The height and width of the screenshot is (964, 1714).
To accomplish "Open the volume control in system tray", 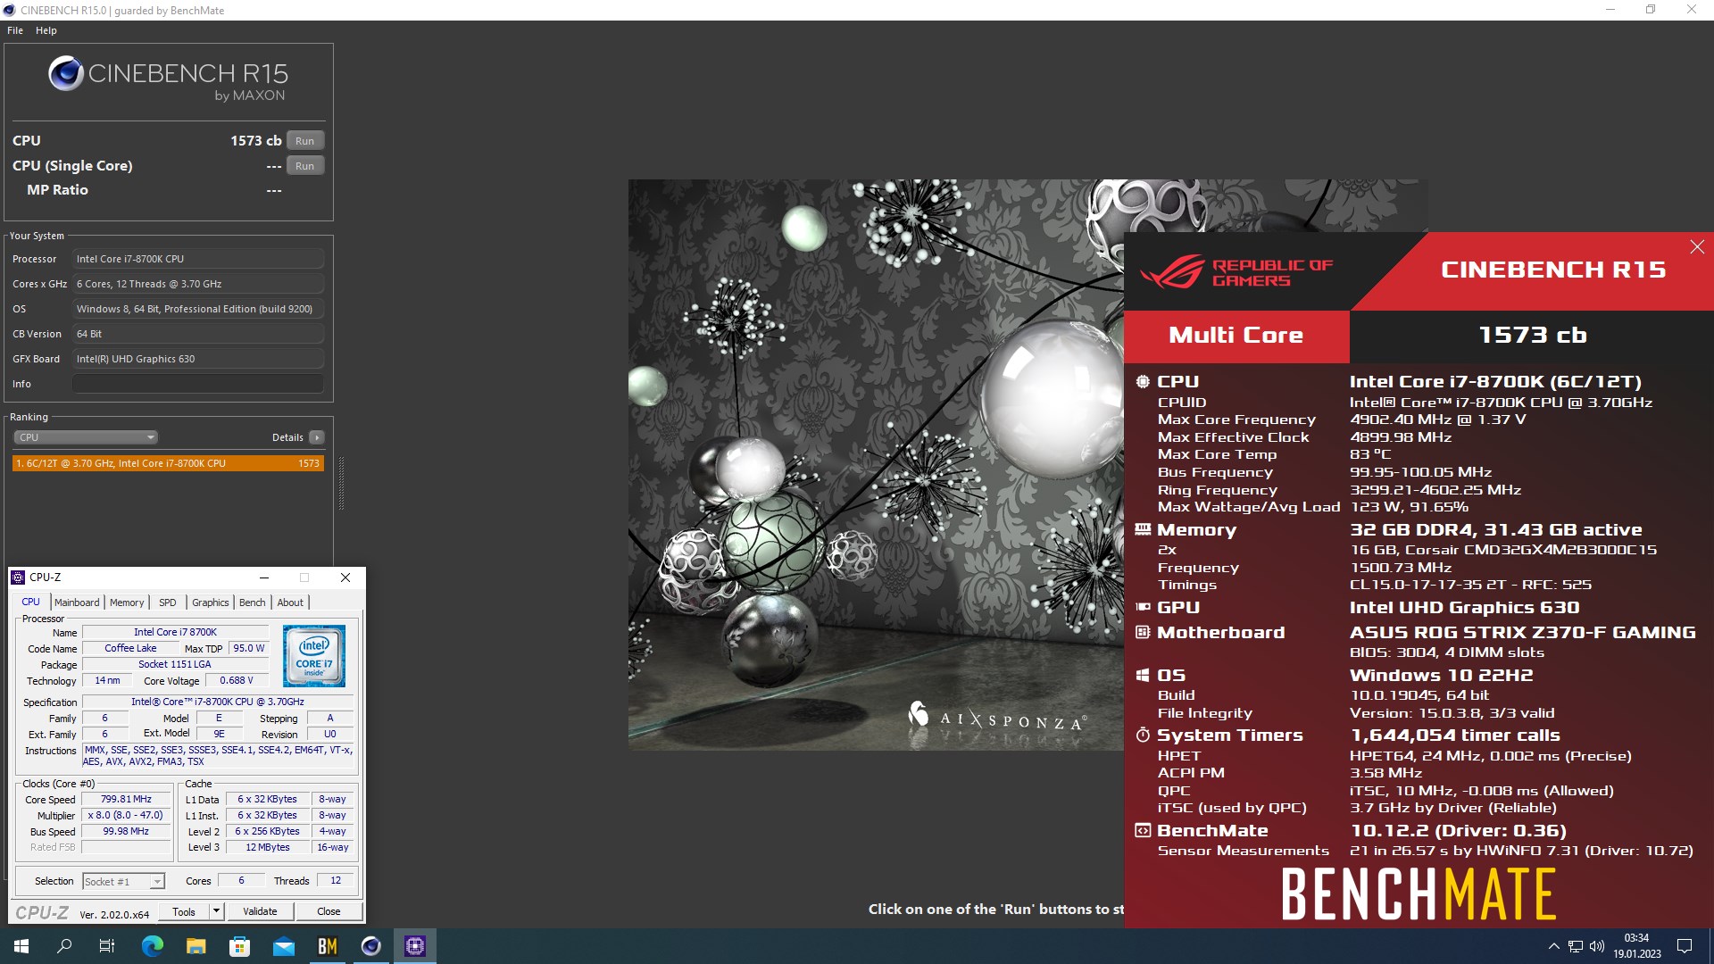I will click(1597, 946).
